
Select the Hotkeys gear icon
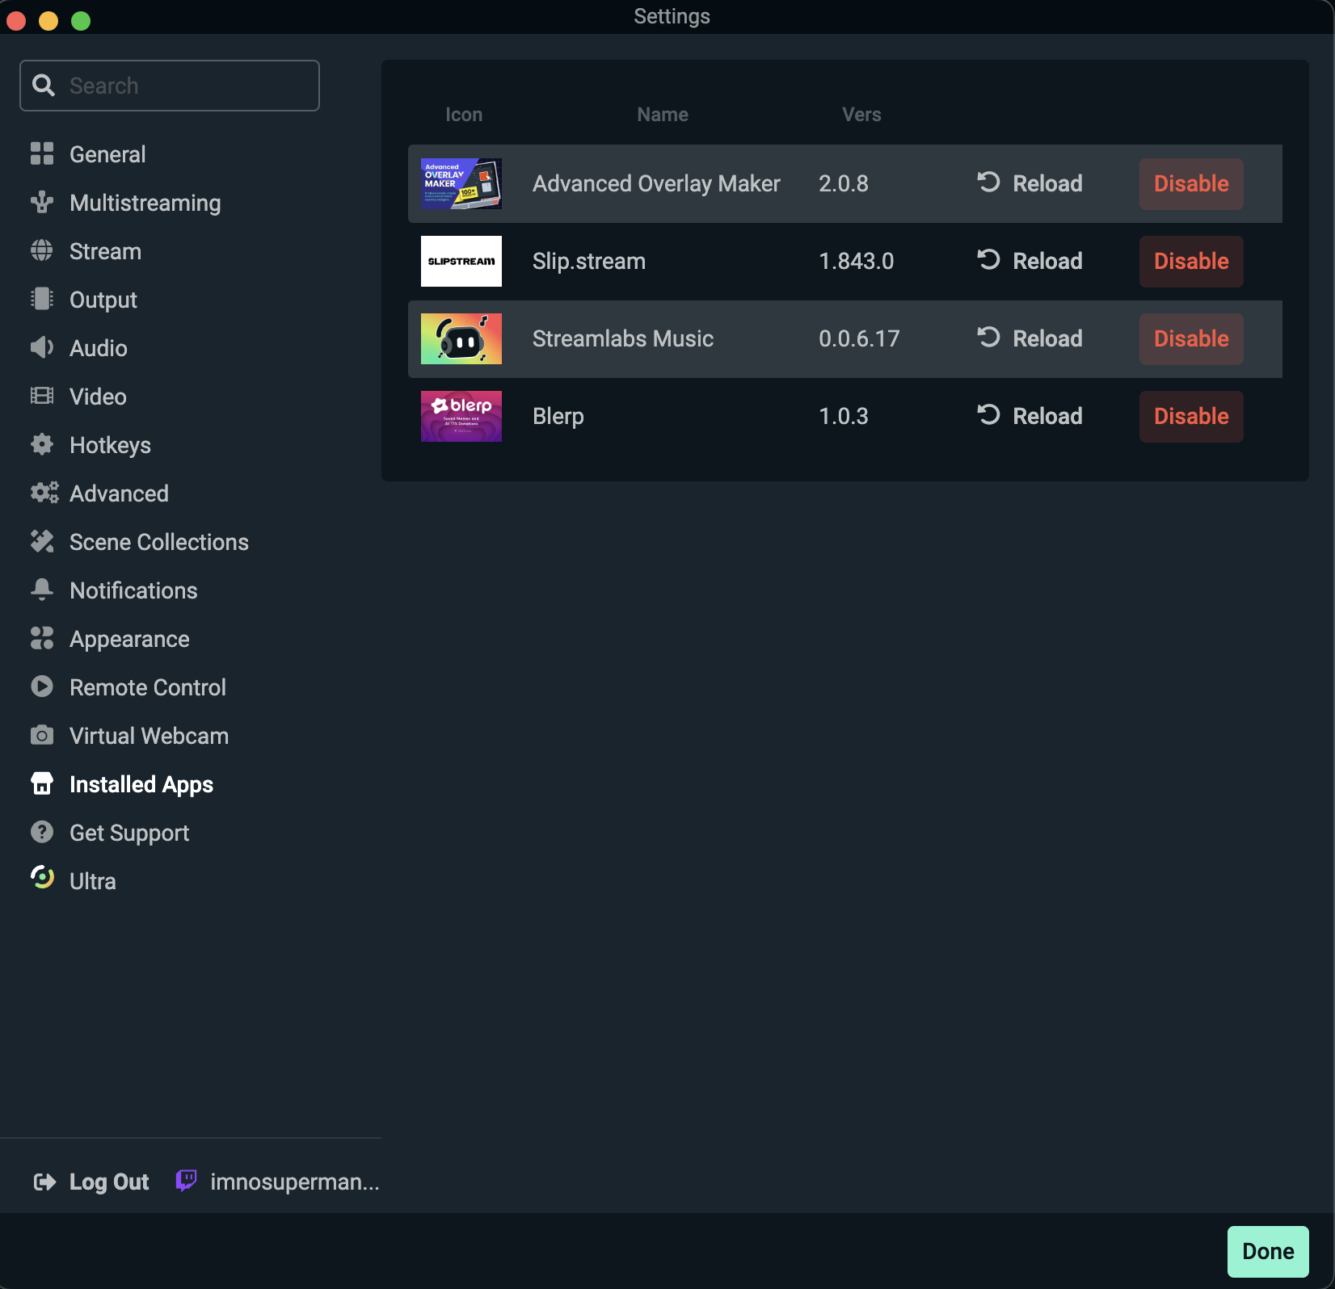(42, 445)
